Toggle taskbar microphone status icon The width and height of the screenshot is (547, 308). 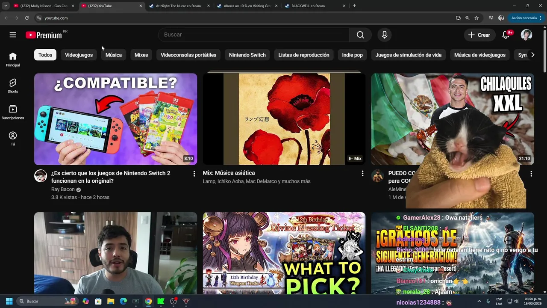(488, 301)
